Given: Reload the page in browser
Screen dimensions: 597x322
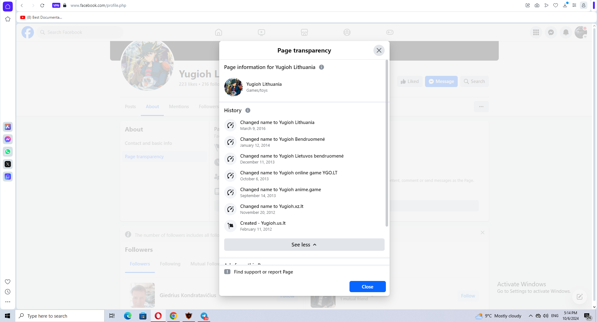Looking at the screenshot, I should click(x=42, y=5).
